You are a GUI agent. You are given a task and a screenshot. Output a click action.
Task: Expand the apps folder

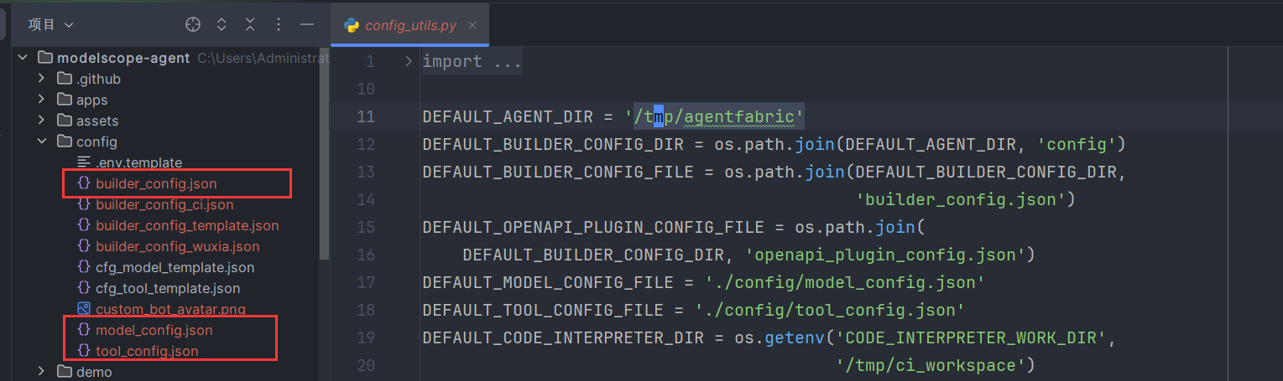42,100
